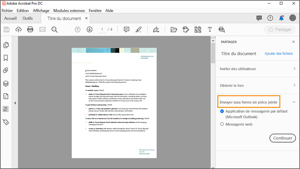Open notifications bell

point(281,18)
